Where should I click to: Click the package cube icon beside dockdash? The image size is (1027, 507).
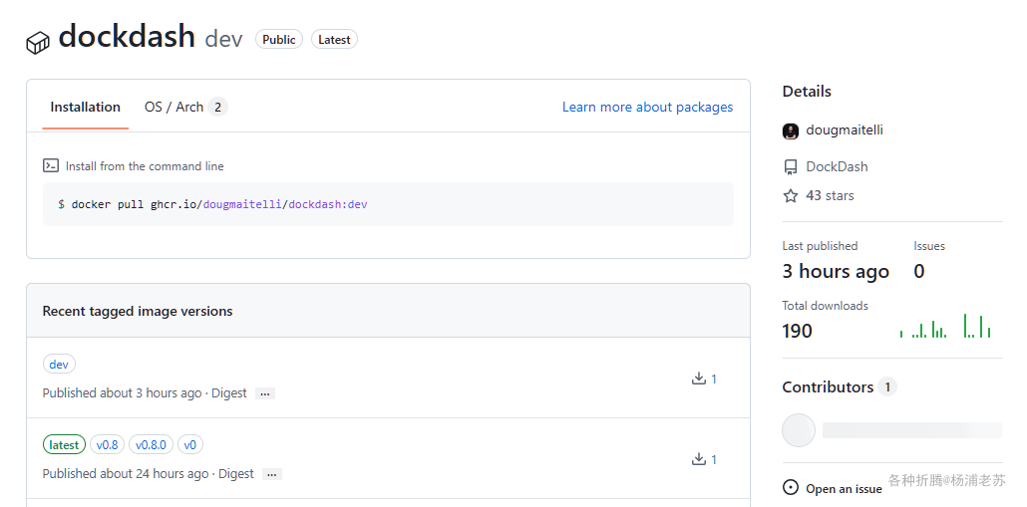pos(38,43)
